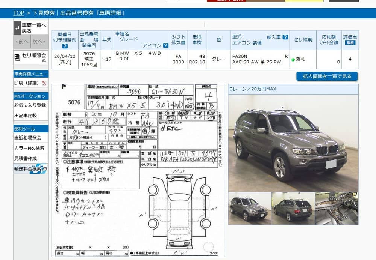Click help icon under 開催日 セリ予想時刻
The width and height of the screenshot is (376, 260).
[65, 46]
